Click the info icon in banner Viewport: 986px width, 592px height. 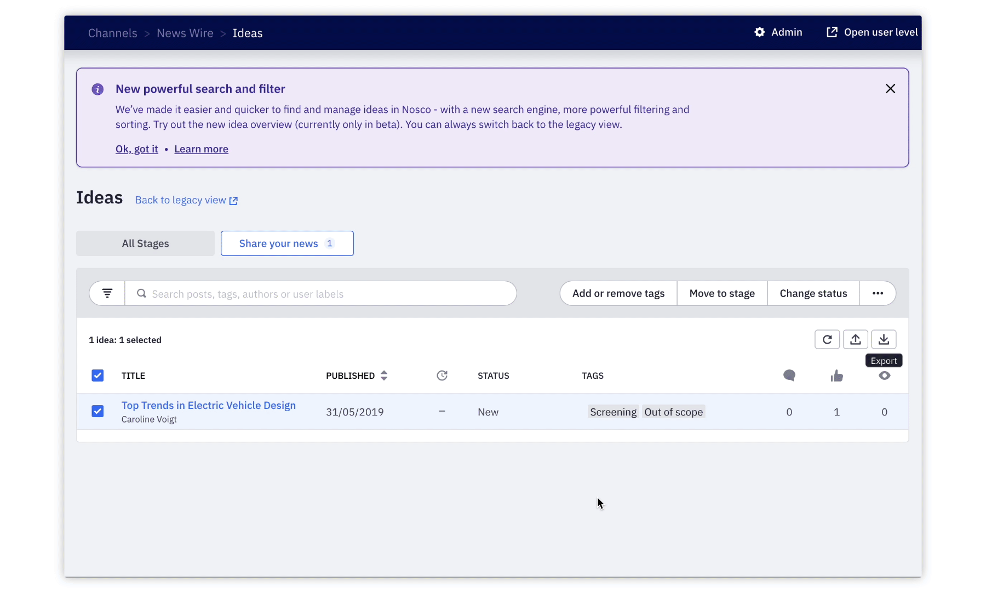click(x=98, y=89)
